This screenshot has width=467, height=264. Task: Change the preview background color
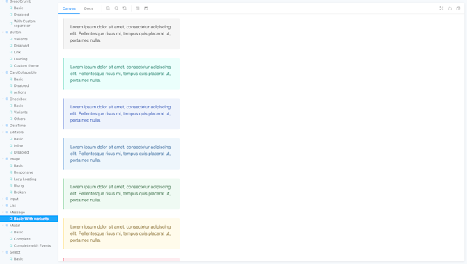pyautogui.click(x=146, y=8)
